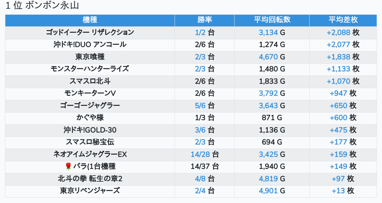This screenshot has height=203, width=382.
Task: Click the 勝率 column header
Action: 204,20
